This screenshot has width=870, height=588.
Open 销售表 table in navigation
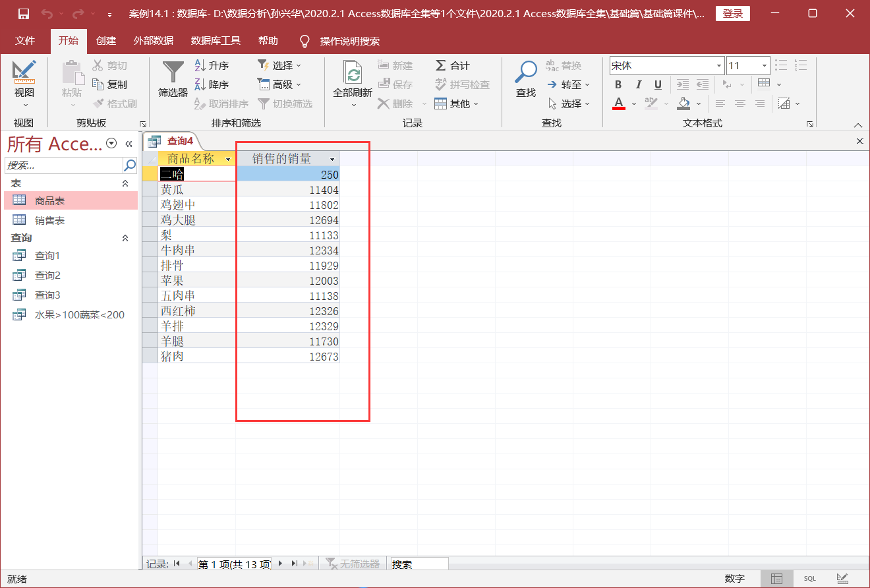point(71,221)
